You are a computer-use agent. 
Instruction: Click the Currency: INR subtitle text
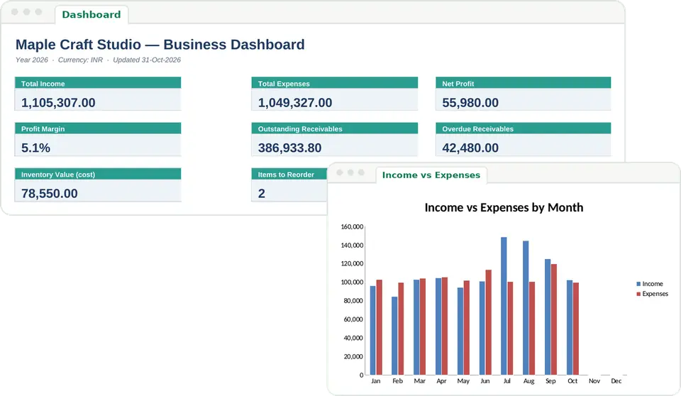(80, 60)
